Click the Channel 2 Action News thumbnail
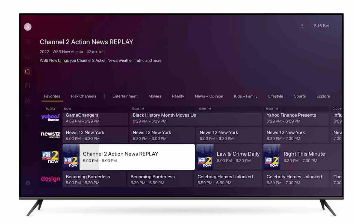 pos(71,157)
